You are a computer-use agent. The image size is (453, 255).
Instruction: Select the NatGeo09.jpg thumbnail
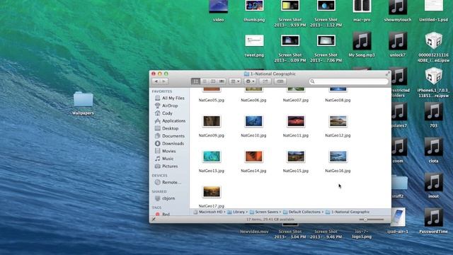pyautogui.click(x=212, y=121)
